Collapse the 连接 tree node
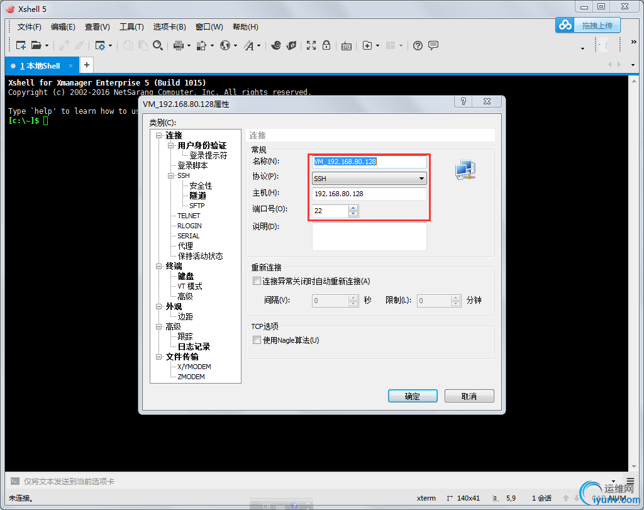Image resolution: width=644 pixels, height=510 pixels. [x=158, y=135]
